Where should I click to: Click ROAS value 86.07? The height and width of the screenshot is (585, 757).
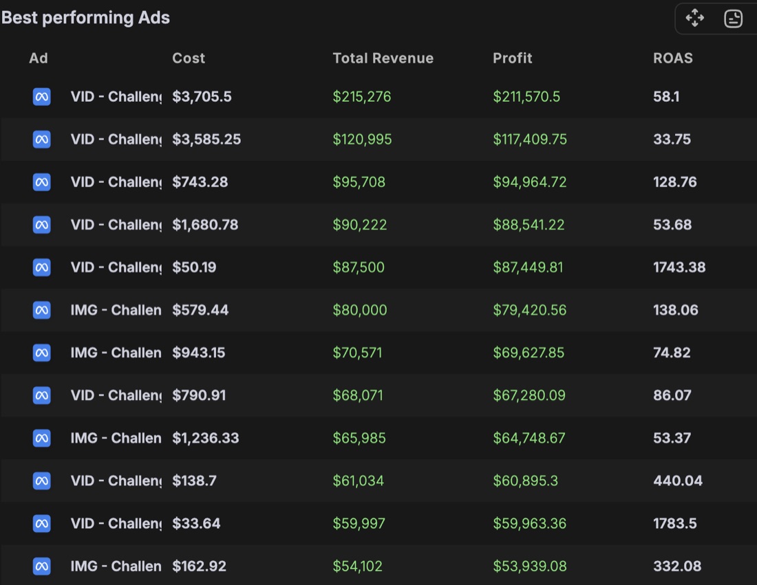(672, 395)
